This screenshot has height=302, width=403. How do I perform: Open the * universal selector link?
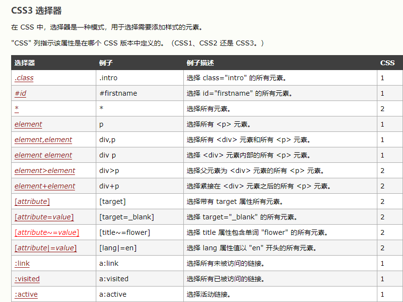16,109
